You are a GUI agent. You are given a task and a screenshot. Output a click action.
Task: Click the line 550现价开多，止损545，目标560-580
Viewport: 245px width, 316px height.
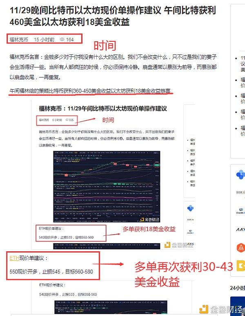click(51, 272)
